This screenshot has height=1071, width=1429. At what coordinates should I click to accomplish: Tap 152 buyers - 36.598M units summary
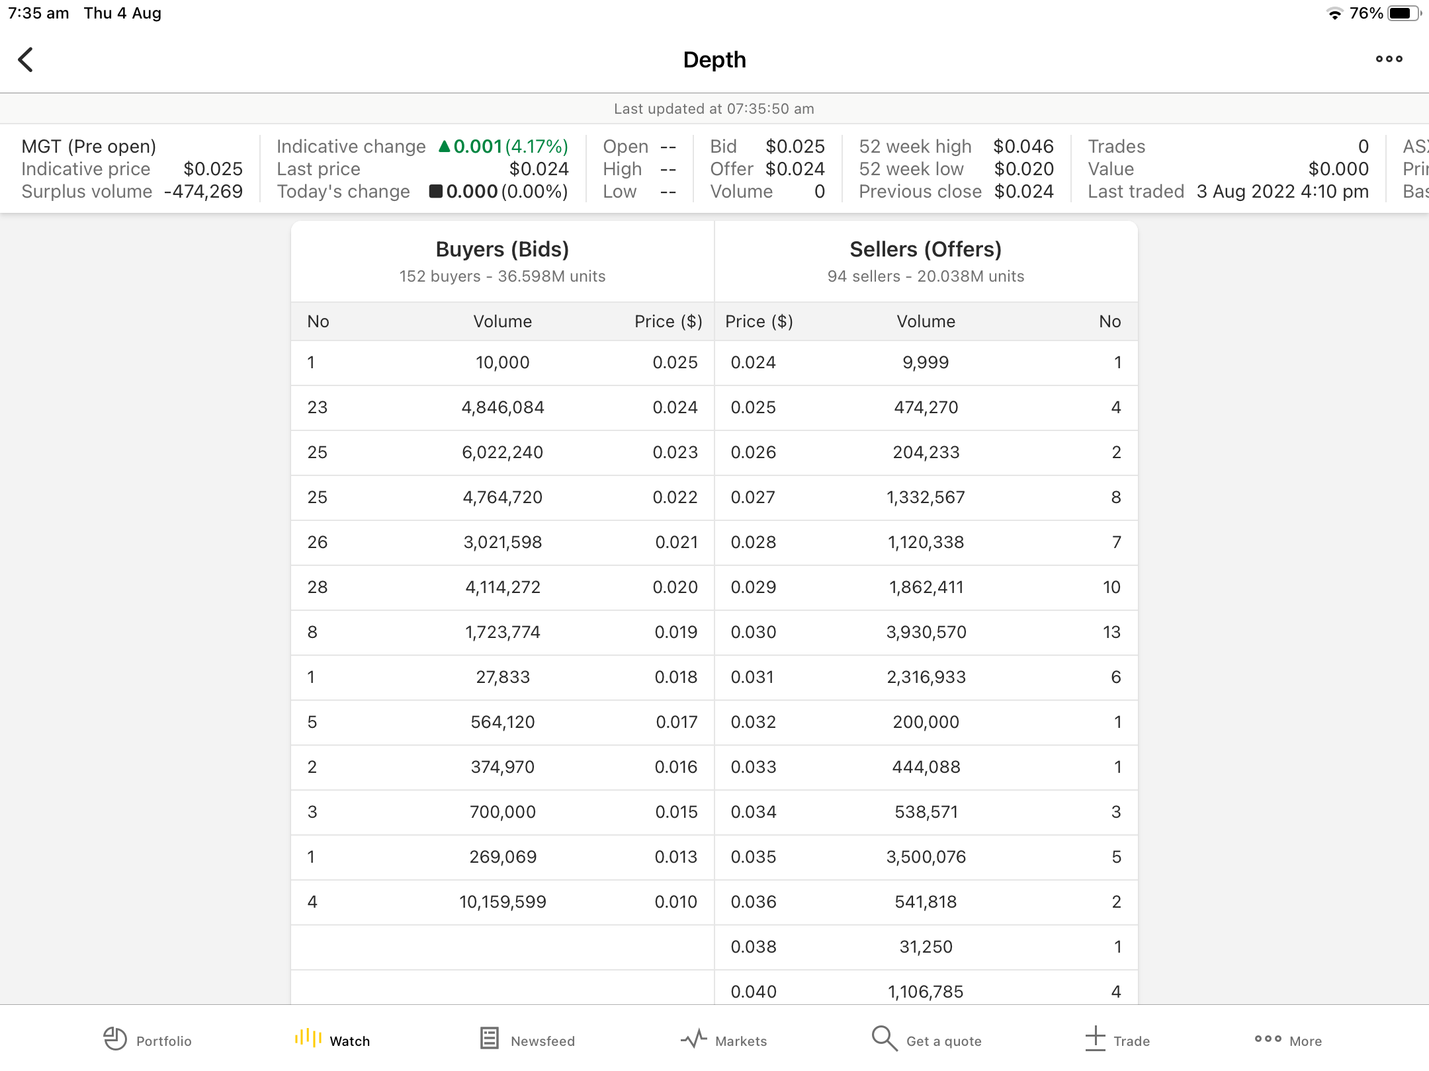click(x=503, y=276)
